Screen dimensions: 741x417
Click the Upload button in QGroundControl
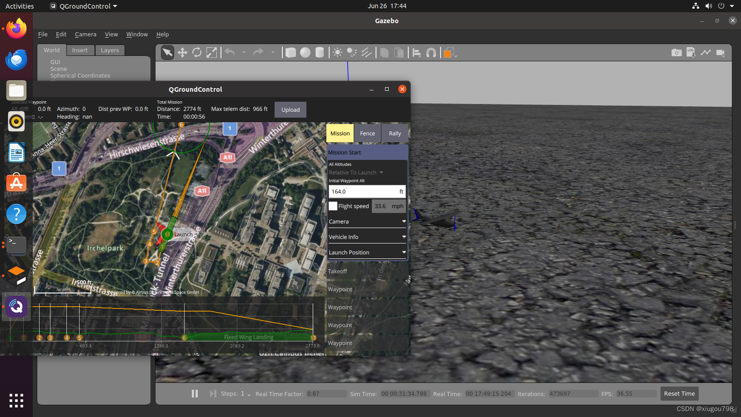tap(290, 110)
